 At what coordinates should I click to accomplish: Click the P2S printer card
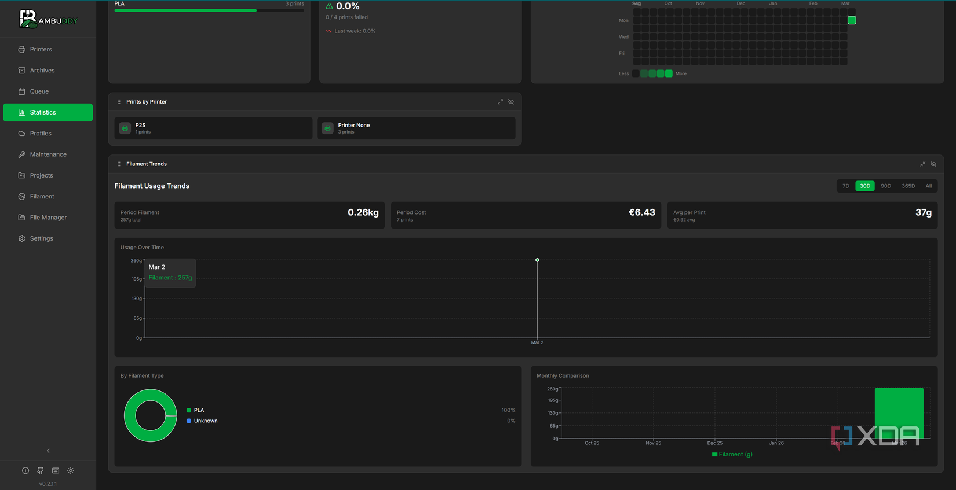pos(213,128)
